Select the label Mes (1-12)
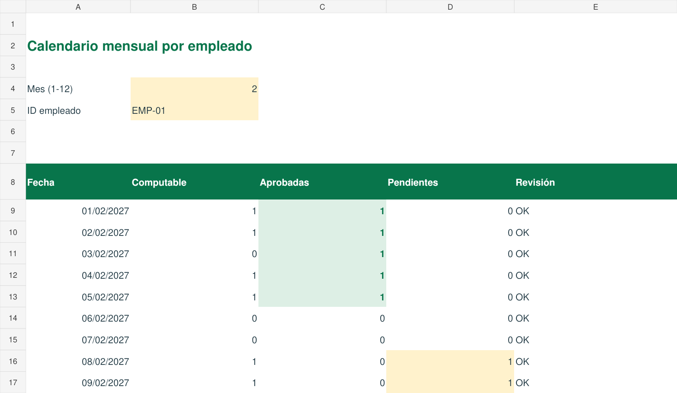 tap(50, 89)
